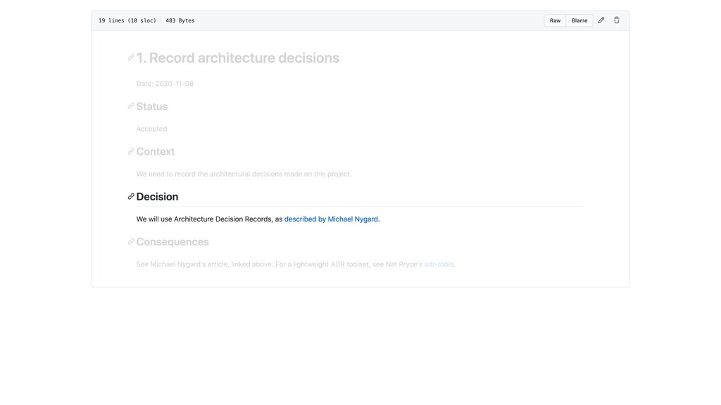This screenshot has width=721, height=405.
Task: Click the anchor icon next to Decision
Action: 131,196
